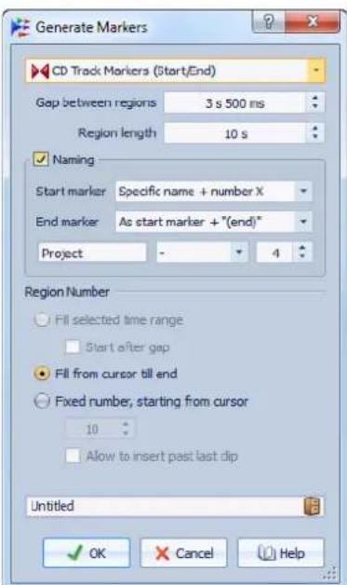347x585 pixels.
Task: Open Help with the book button
Action: tap(281, 553)
